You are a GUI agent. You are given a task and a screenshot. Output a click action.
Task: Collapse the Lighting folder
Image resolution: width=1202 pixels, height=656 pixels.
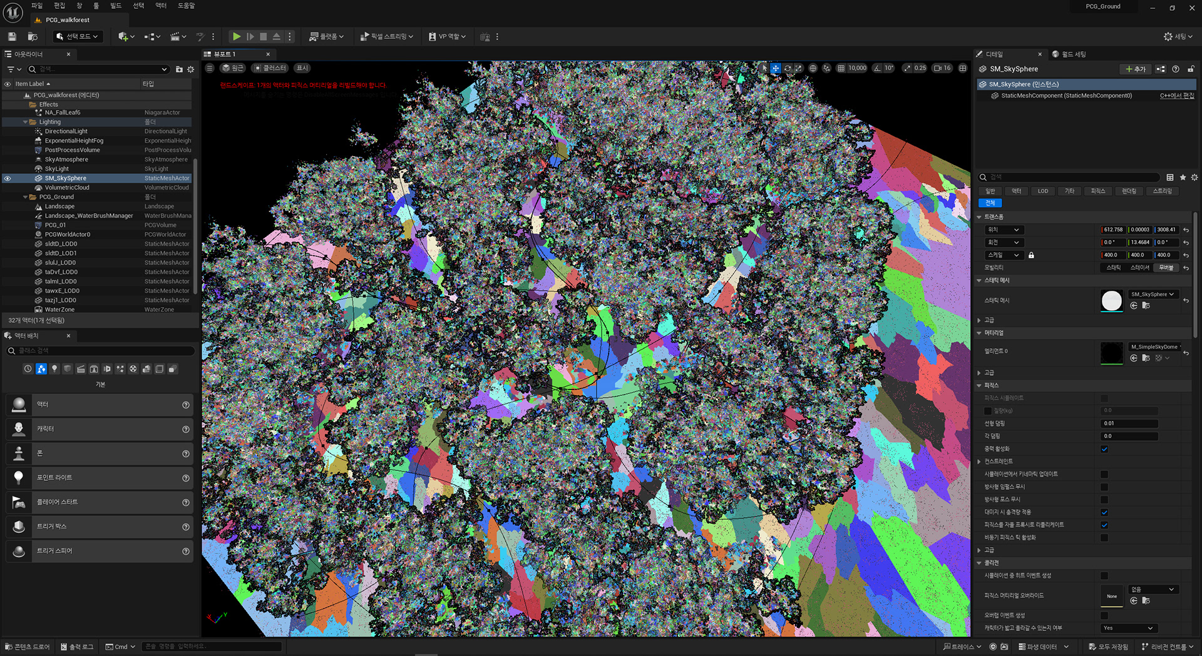coord(26,122)
